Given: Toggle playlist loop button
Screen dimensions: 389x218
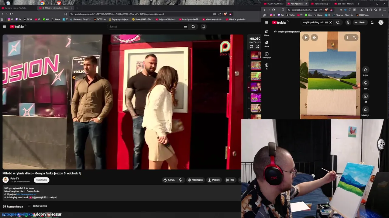Looking at the screenshot, I should pyautogui.click(x=251, y=47).
